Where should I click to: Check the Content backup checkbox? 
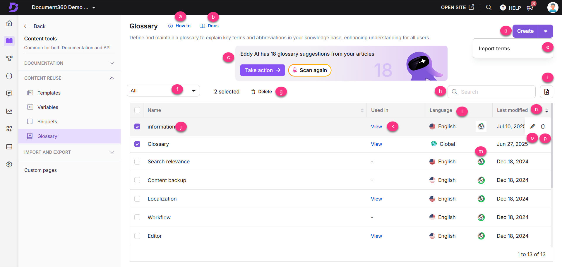point(137,180)
